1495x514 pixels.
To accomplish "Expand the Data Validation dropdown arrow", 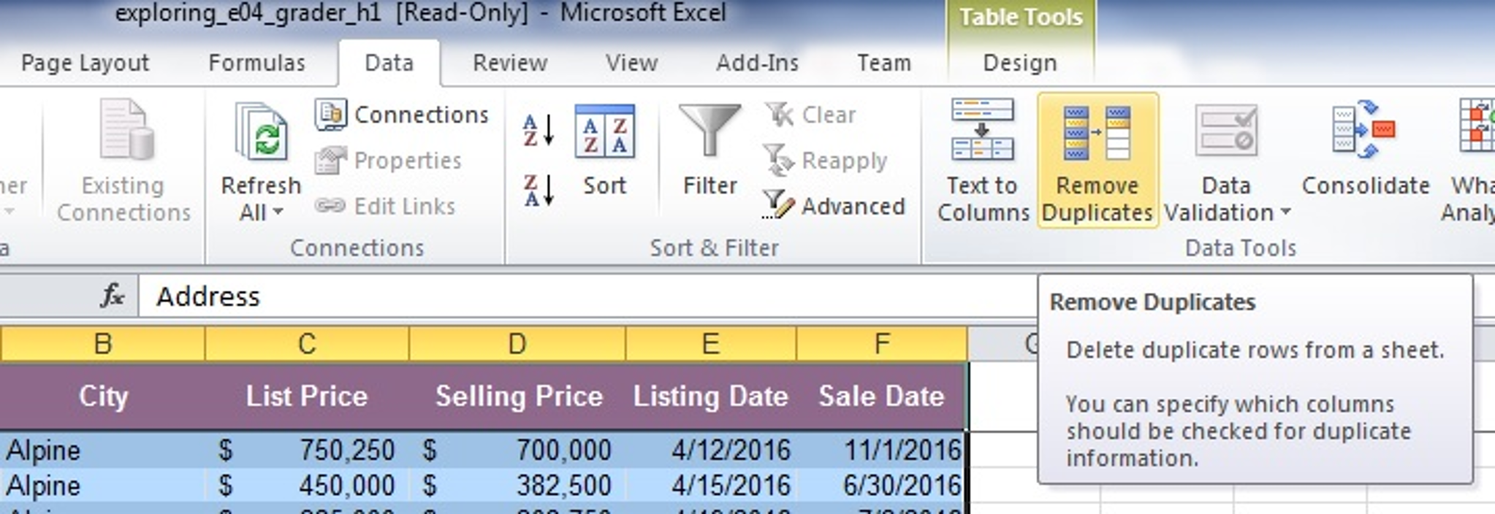I will coord(1285,212).
